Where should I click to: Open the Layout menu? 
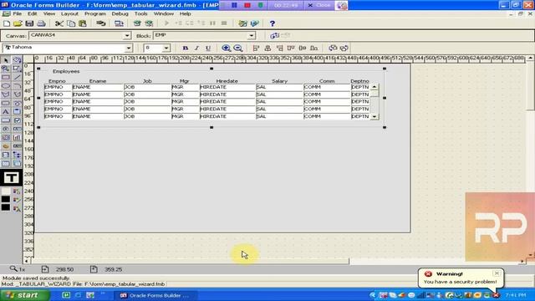point(69,13)
